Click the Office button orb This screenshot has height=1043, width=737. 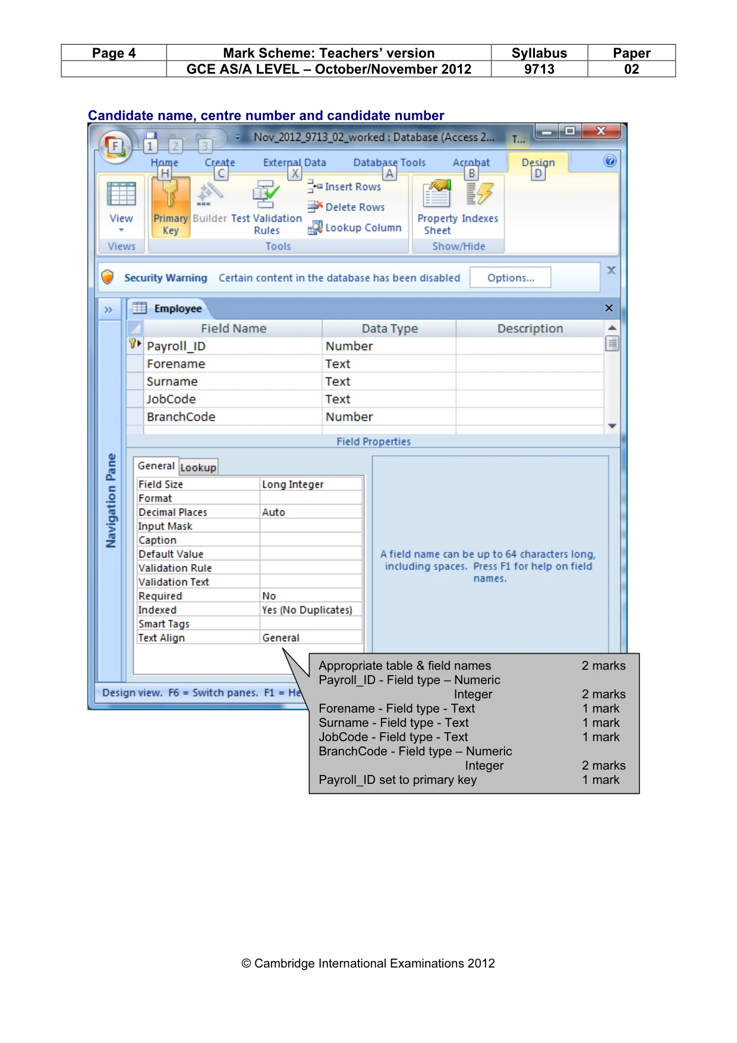click(115, 146)
